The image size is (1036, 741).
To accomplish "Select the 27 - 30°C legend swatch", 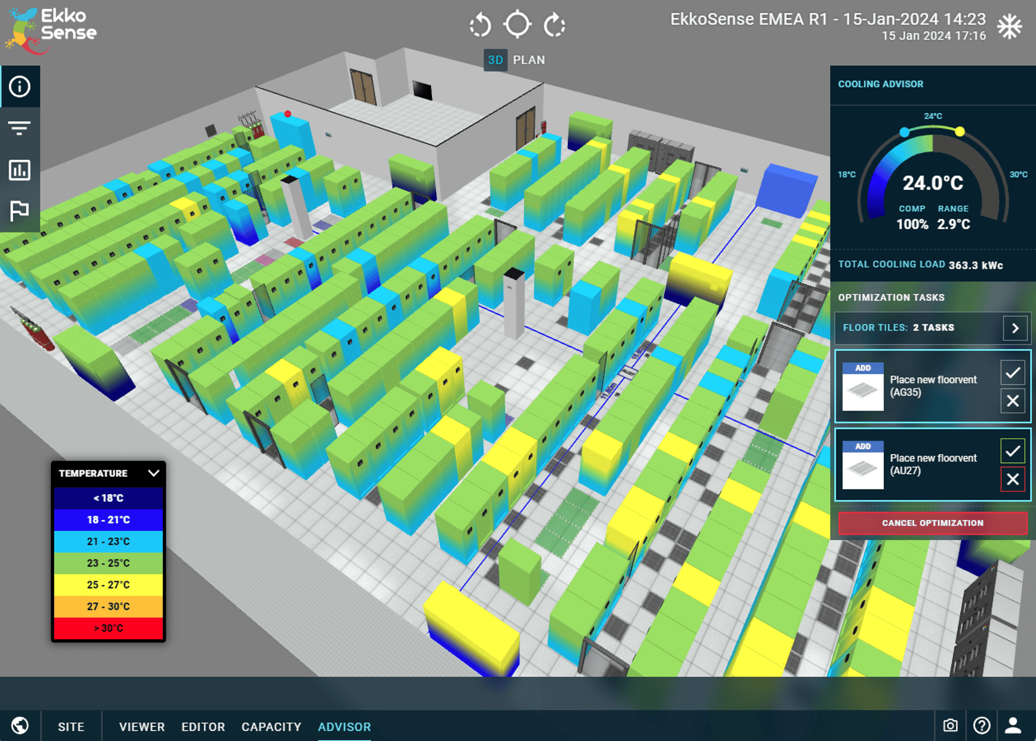I will (108, 606).
